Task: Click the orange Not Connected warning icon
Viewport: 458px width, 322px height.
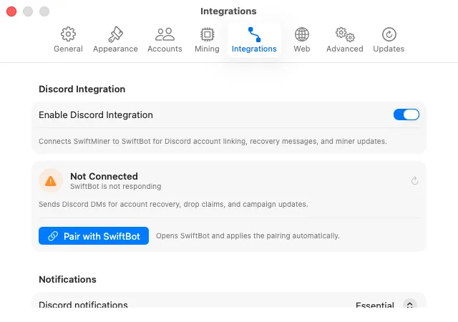Action: click(x=51, y=181)
